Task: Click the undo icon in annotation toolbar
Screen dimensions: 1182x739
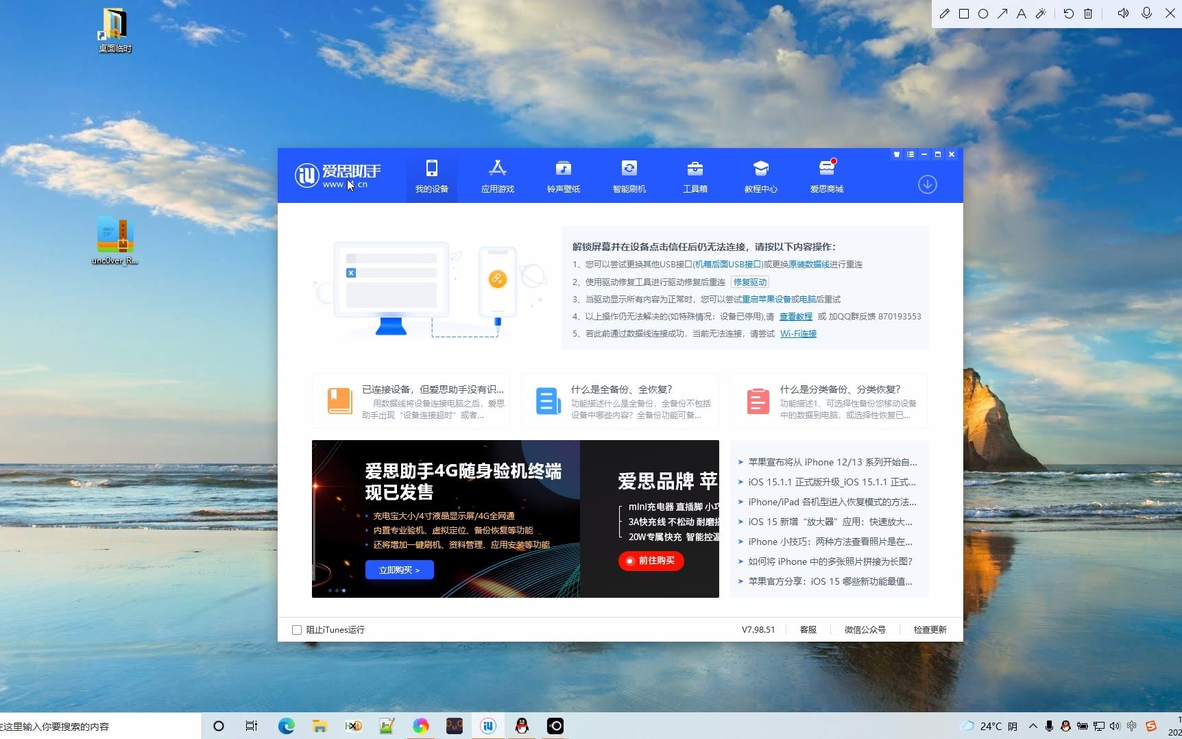Action: coord(1068,14)
